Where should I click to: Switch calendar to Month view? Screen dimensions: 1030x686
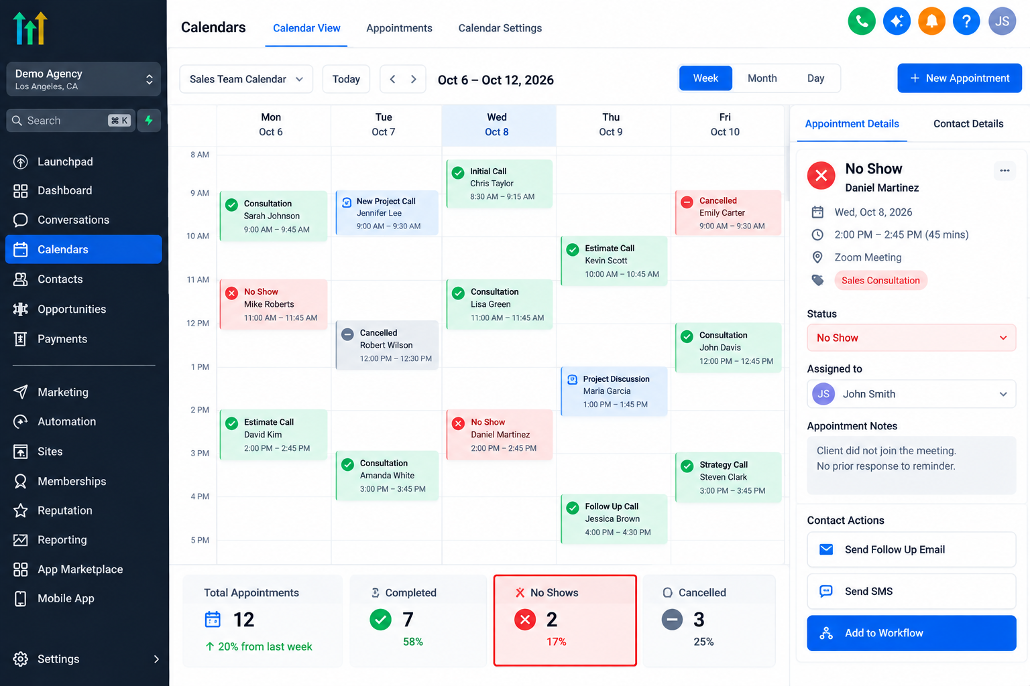click(762, 78)
